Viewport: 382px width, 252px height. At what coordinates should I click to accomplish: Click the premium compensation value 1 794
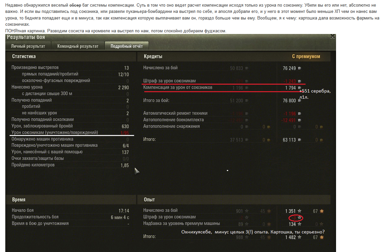pos(290,88)
